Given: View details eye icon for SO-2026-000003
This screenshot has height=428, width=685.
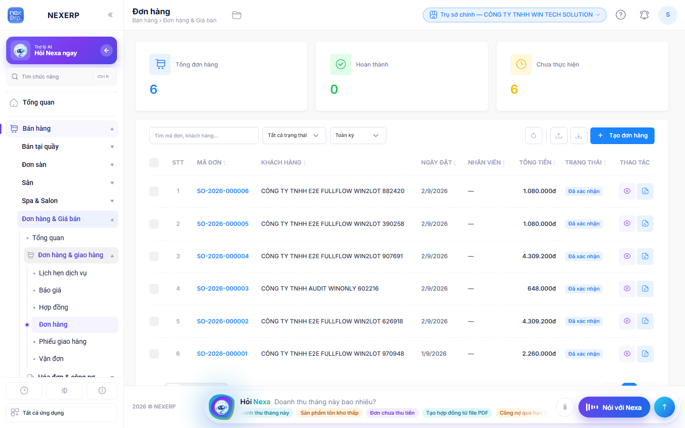Looking at the screenshot, I should coord(627,289).
